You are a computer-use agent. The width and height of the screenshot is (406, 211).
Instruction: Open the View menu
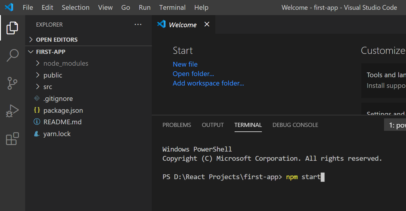coord(105,7)
